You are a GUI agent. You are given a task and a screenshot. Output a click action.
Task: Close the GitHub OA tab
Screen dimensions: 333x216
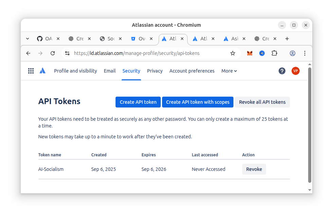[58, 39]
